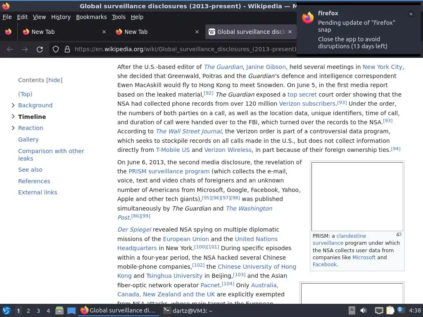Go back using the back arrow
The image size is (423, 317).
(x=10, y=50)
